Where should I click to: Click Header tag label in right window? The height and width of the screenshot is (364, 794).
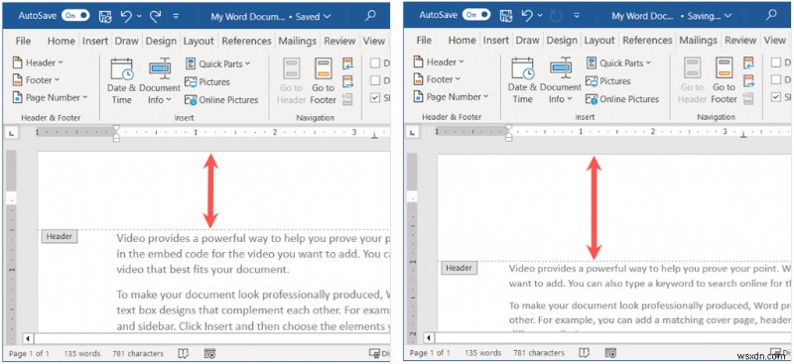coord(460,268)
